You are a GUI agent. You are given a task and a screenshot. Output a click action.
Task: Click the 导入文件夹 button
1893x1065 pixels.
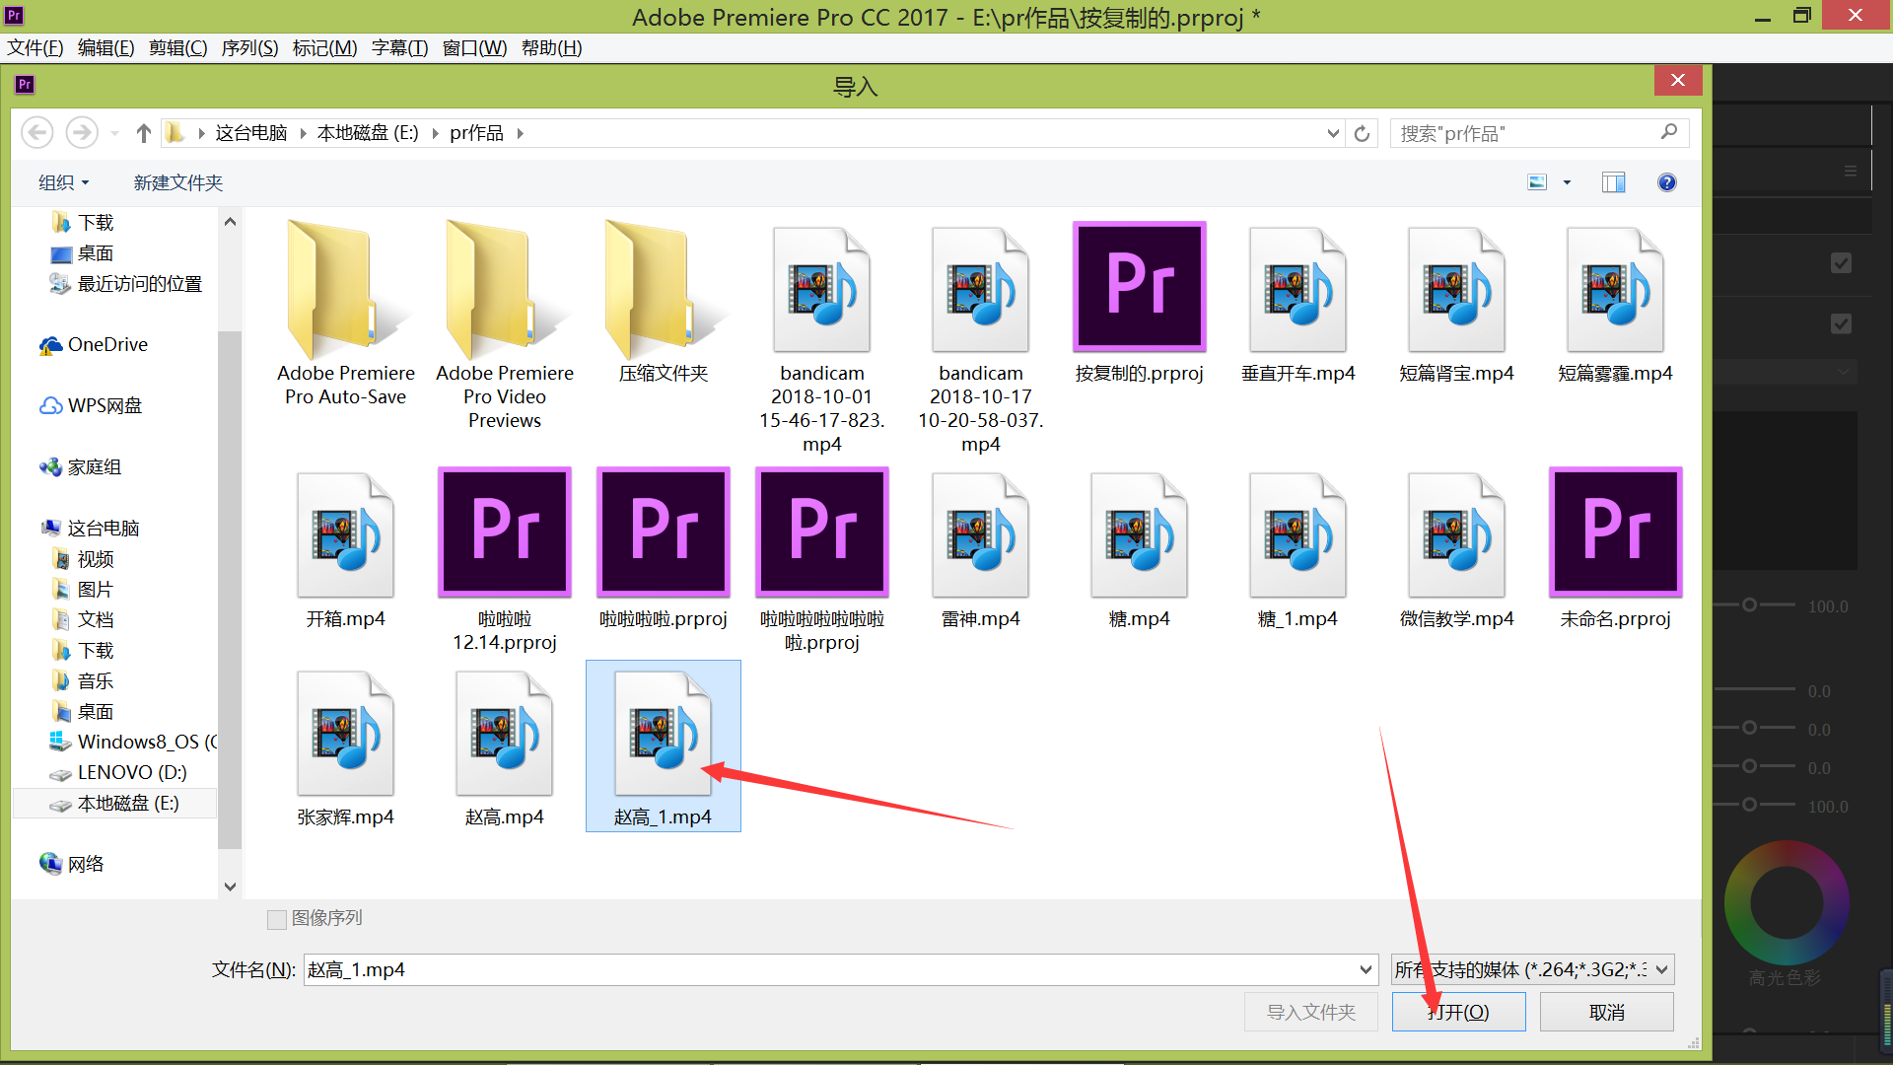click(x=1311, y=1012)
